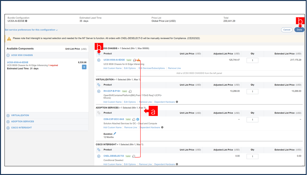Image resolution: width=308 pixels, height=175 pixels.
Task: Click the '12 Months' duration value
Action: (108, 137)
